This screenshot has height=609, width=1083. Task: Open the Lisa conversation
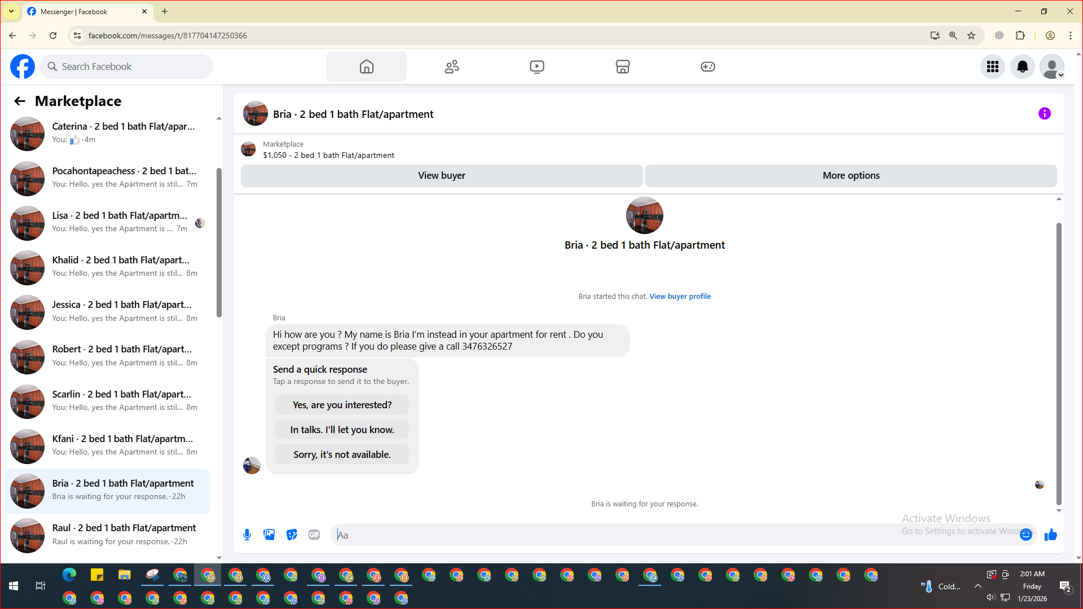(x=107, y=223)
